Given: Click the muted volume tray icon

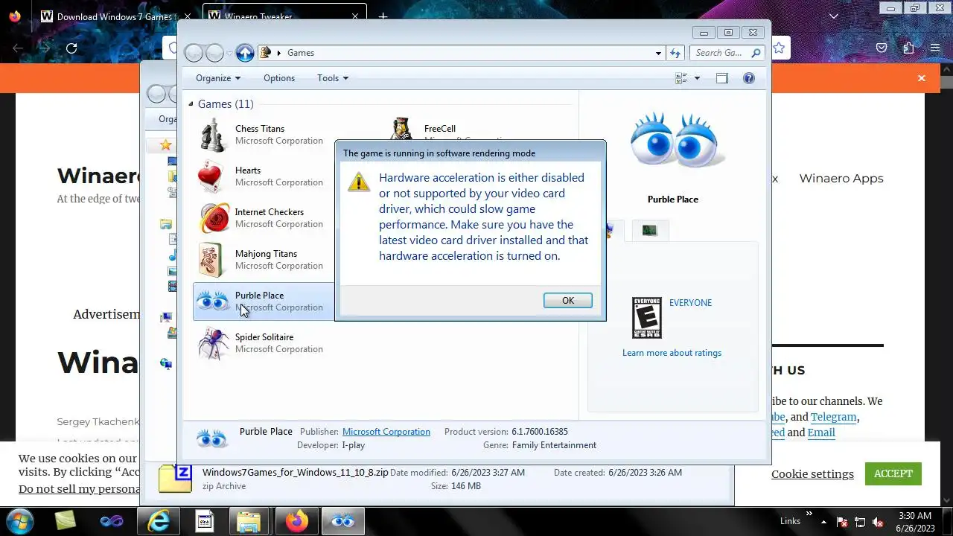Looking at the screenshot, I should pyautogui.click(x=878, y=522).
